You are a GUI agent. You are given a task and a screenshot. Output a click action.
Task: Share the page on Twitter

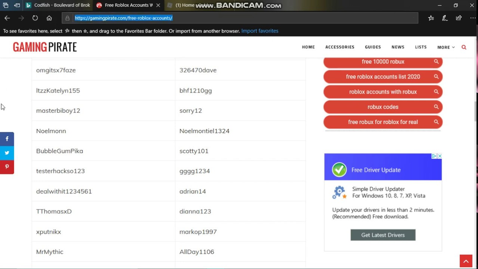(x=7, y=153)
